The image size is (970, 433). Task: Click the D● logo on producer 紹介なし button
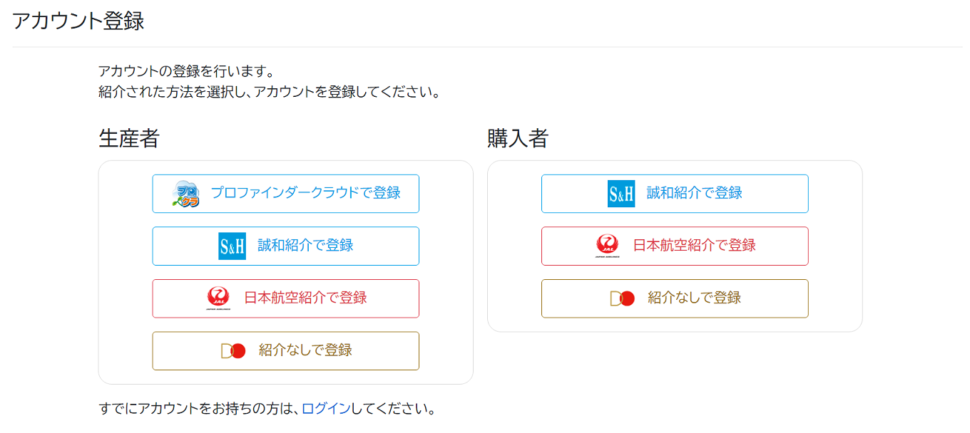click(x=233, y=350)
